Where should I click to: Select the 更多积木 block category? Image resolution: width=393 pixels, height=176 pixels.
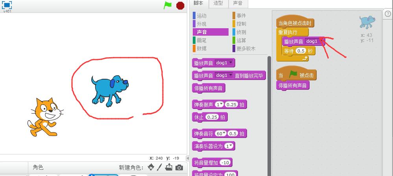point(246,49)
